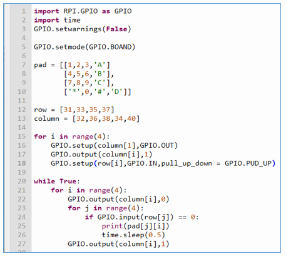Click 'GPIO.setup(column[1],GPIO.OUT)' line
Viewport: 286px width, 256px height.
(x=115, y=145)
